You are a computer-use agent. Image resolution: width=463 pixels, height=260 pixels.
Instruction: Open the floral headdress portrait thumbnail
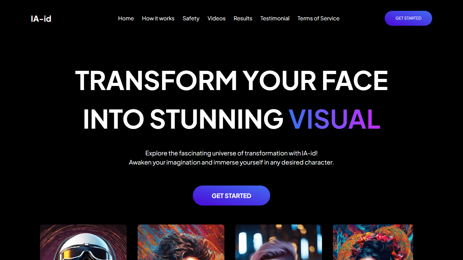[373, 242]
